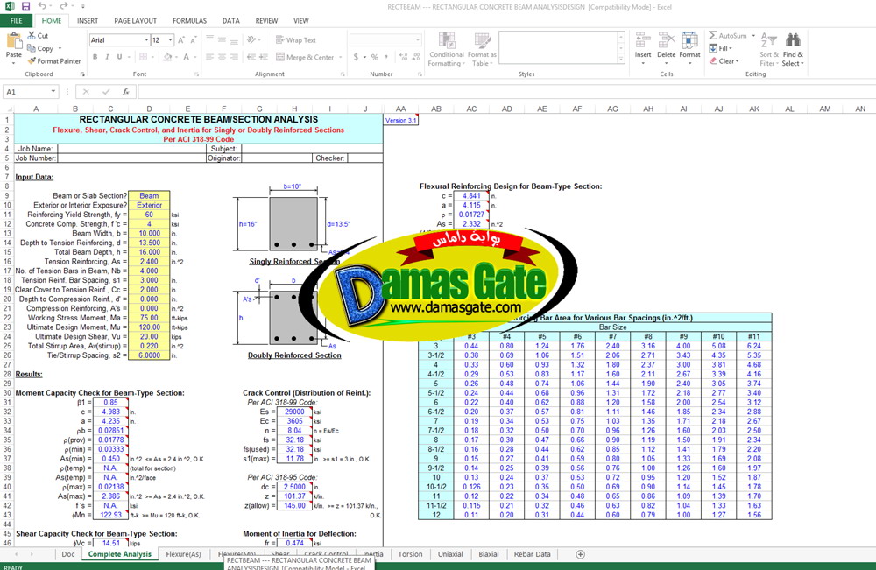Screen dimensions: 876x570
Task: Add a new sheet with plus button
Action: click(581, 554)
